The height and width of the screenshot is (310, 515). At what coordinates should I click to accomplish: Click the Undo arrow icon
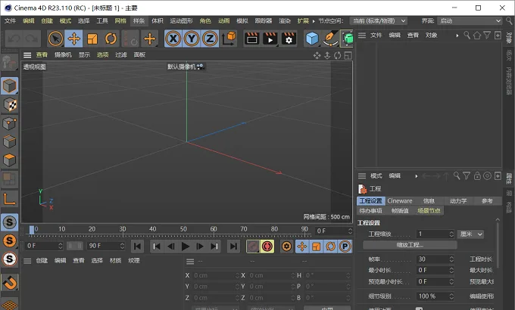pyautogui.click(x=14, y=39)
